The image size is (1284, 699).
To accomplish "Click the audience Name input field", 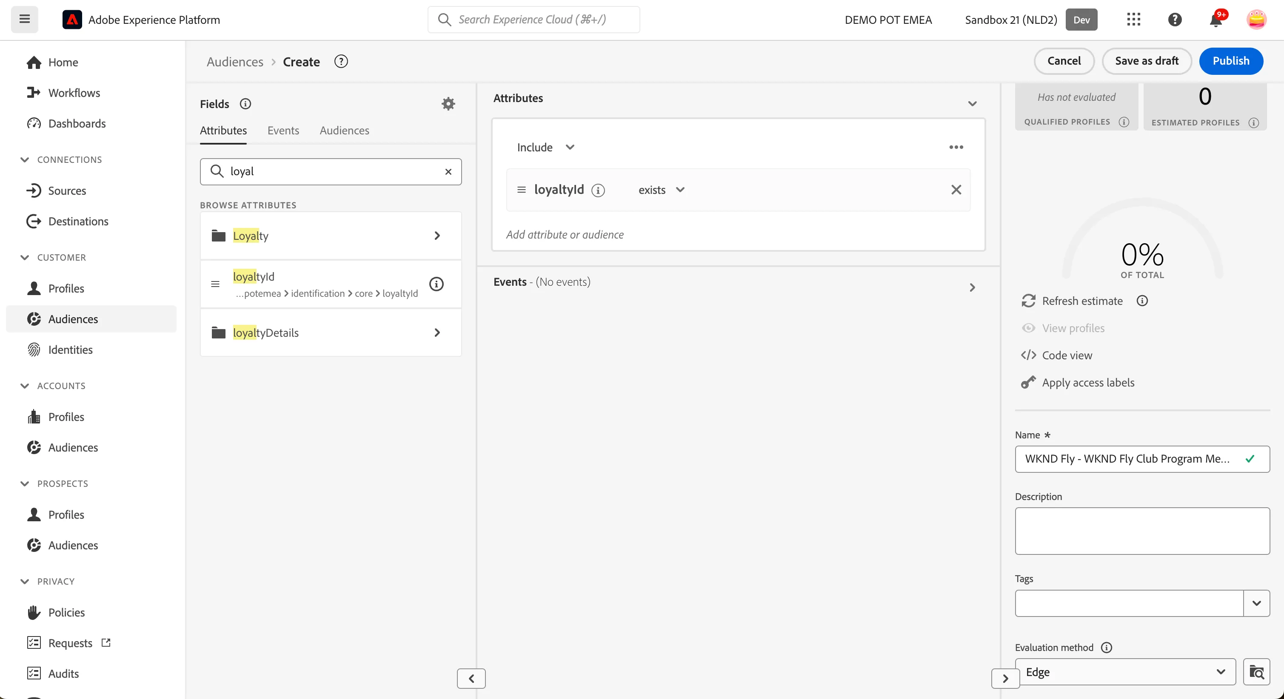I will pos(1142,458).
